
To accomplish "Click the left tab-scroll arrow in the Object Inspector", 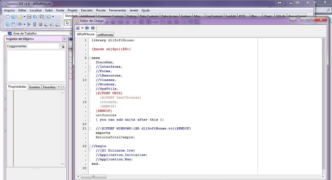I will [59, 87].
